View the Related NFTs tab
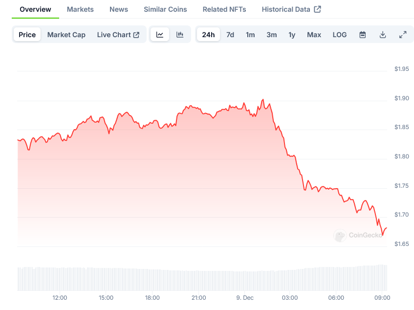Image resolution: width=414 pixels, height=310 pixels. pyautogui.click(x=224, y=9)
